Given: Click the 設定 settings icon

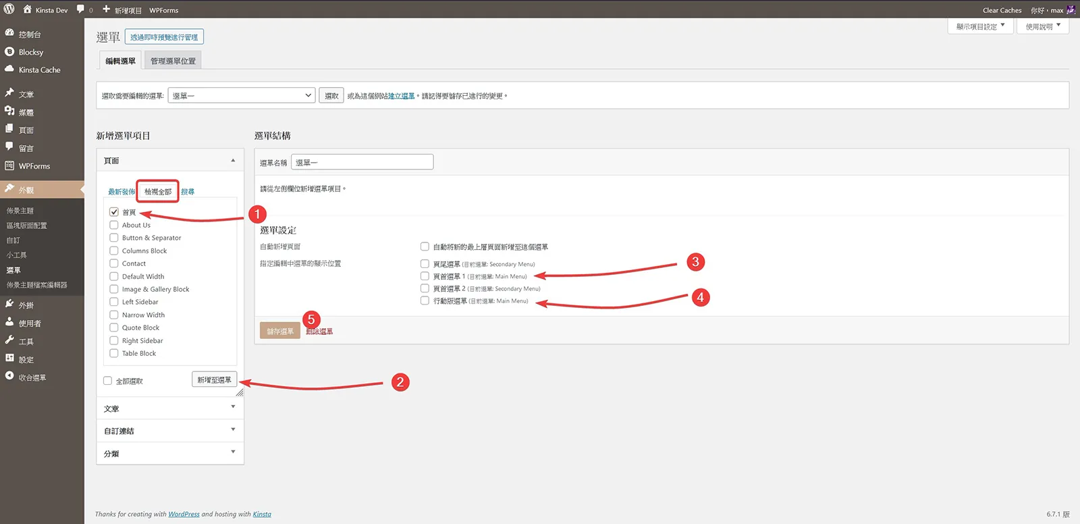Looking at the screenshot, I should click(9, 359).
